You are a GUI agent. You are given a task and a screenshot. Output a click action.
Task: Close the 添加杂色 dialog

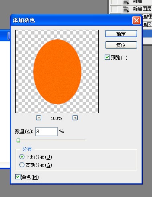pos(136,20)
